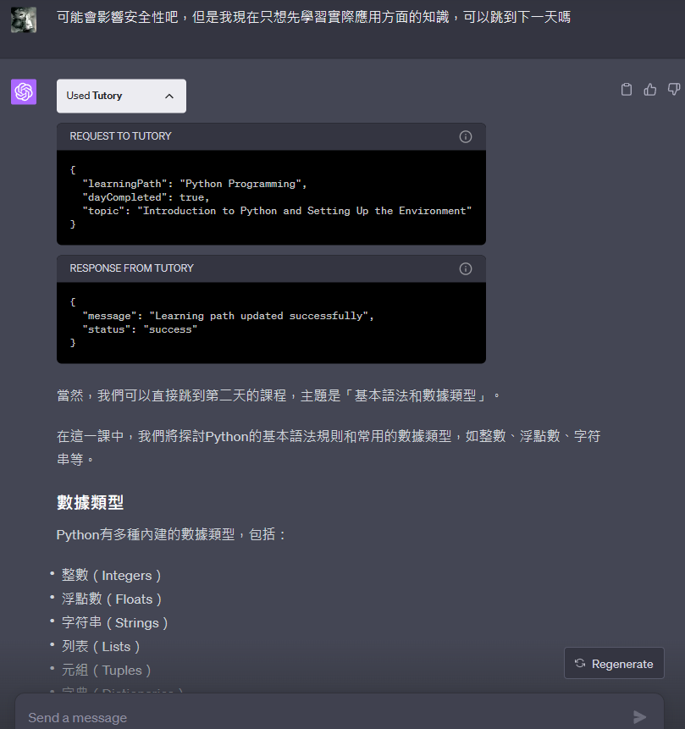Open info icon for Request to Tutory
The image size is (685, 729).
pos(466,136)
